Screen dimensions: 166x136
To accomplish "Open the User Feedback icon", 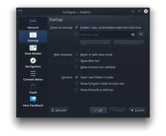I will click(33, 99).
